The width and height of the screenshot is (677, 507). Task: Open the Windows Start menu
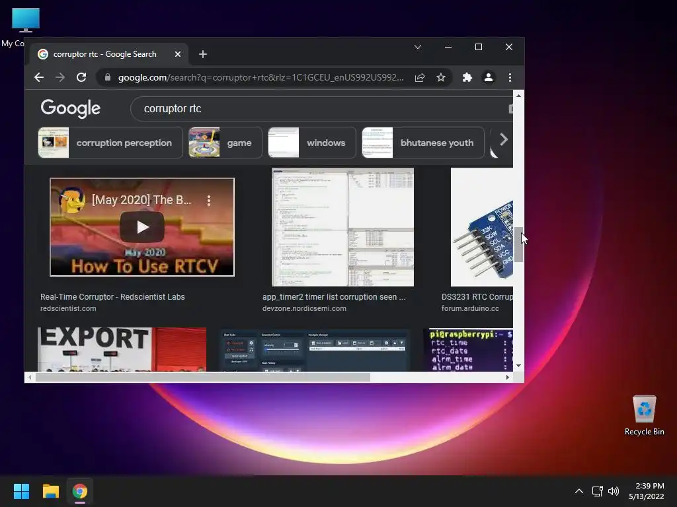point(21,491)
